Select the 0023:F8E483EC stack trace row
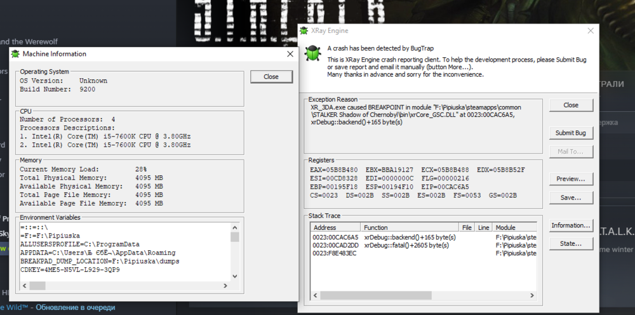Image resolution: width=635 pixels, height=315 pixels. pos(424,253)
